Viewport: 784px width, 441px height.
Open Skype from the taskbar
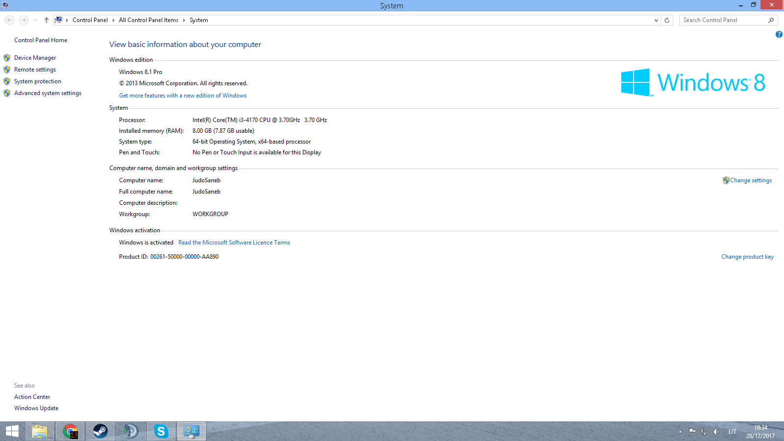point(161,431)
